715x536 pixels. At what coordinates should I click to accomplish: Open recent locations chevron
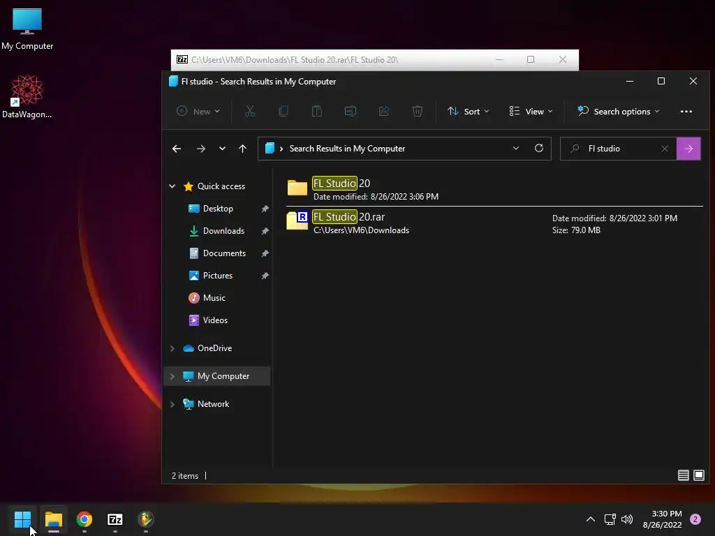tap(222, 149)
